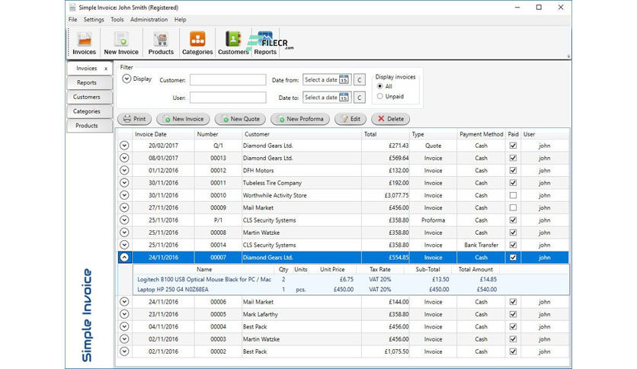Select the Tubeless Tire Company row
The width and height of the screenshot is (637, 369).
pos(344,183)
